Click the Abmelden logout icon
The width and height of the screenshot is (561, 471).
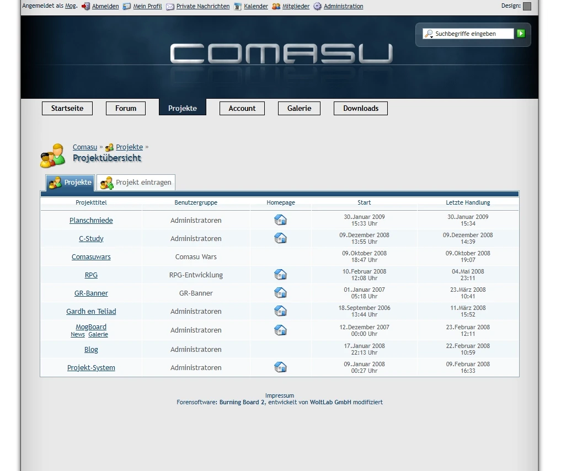pyautogui.click(x=86, y=6)
